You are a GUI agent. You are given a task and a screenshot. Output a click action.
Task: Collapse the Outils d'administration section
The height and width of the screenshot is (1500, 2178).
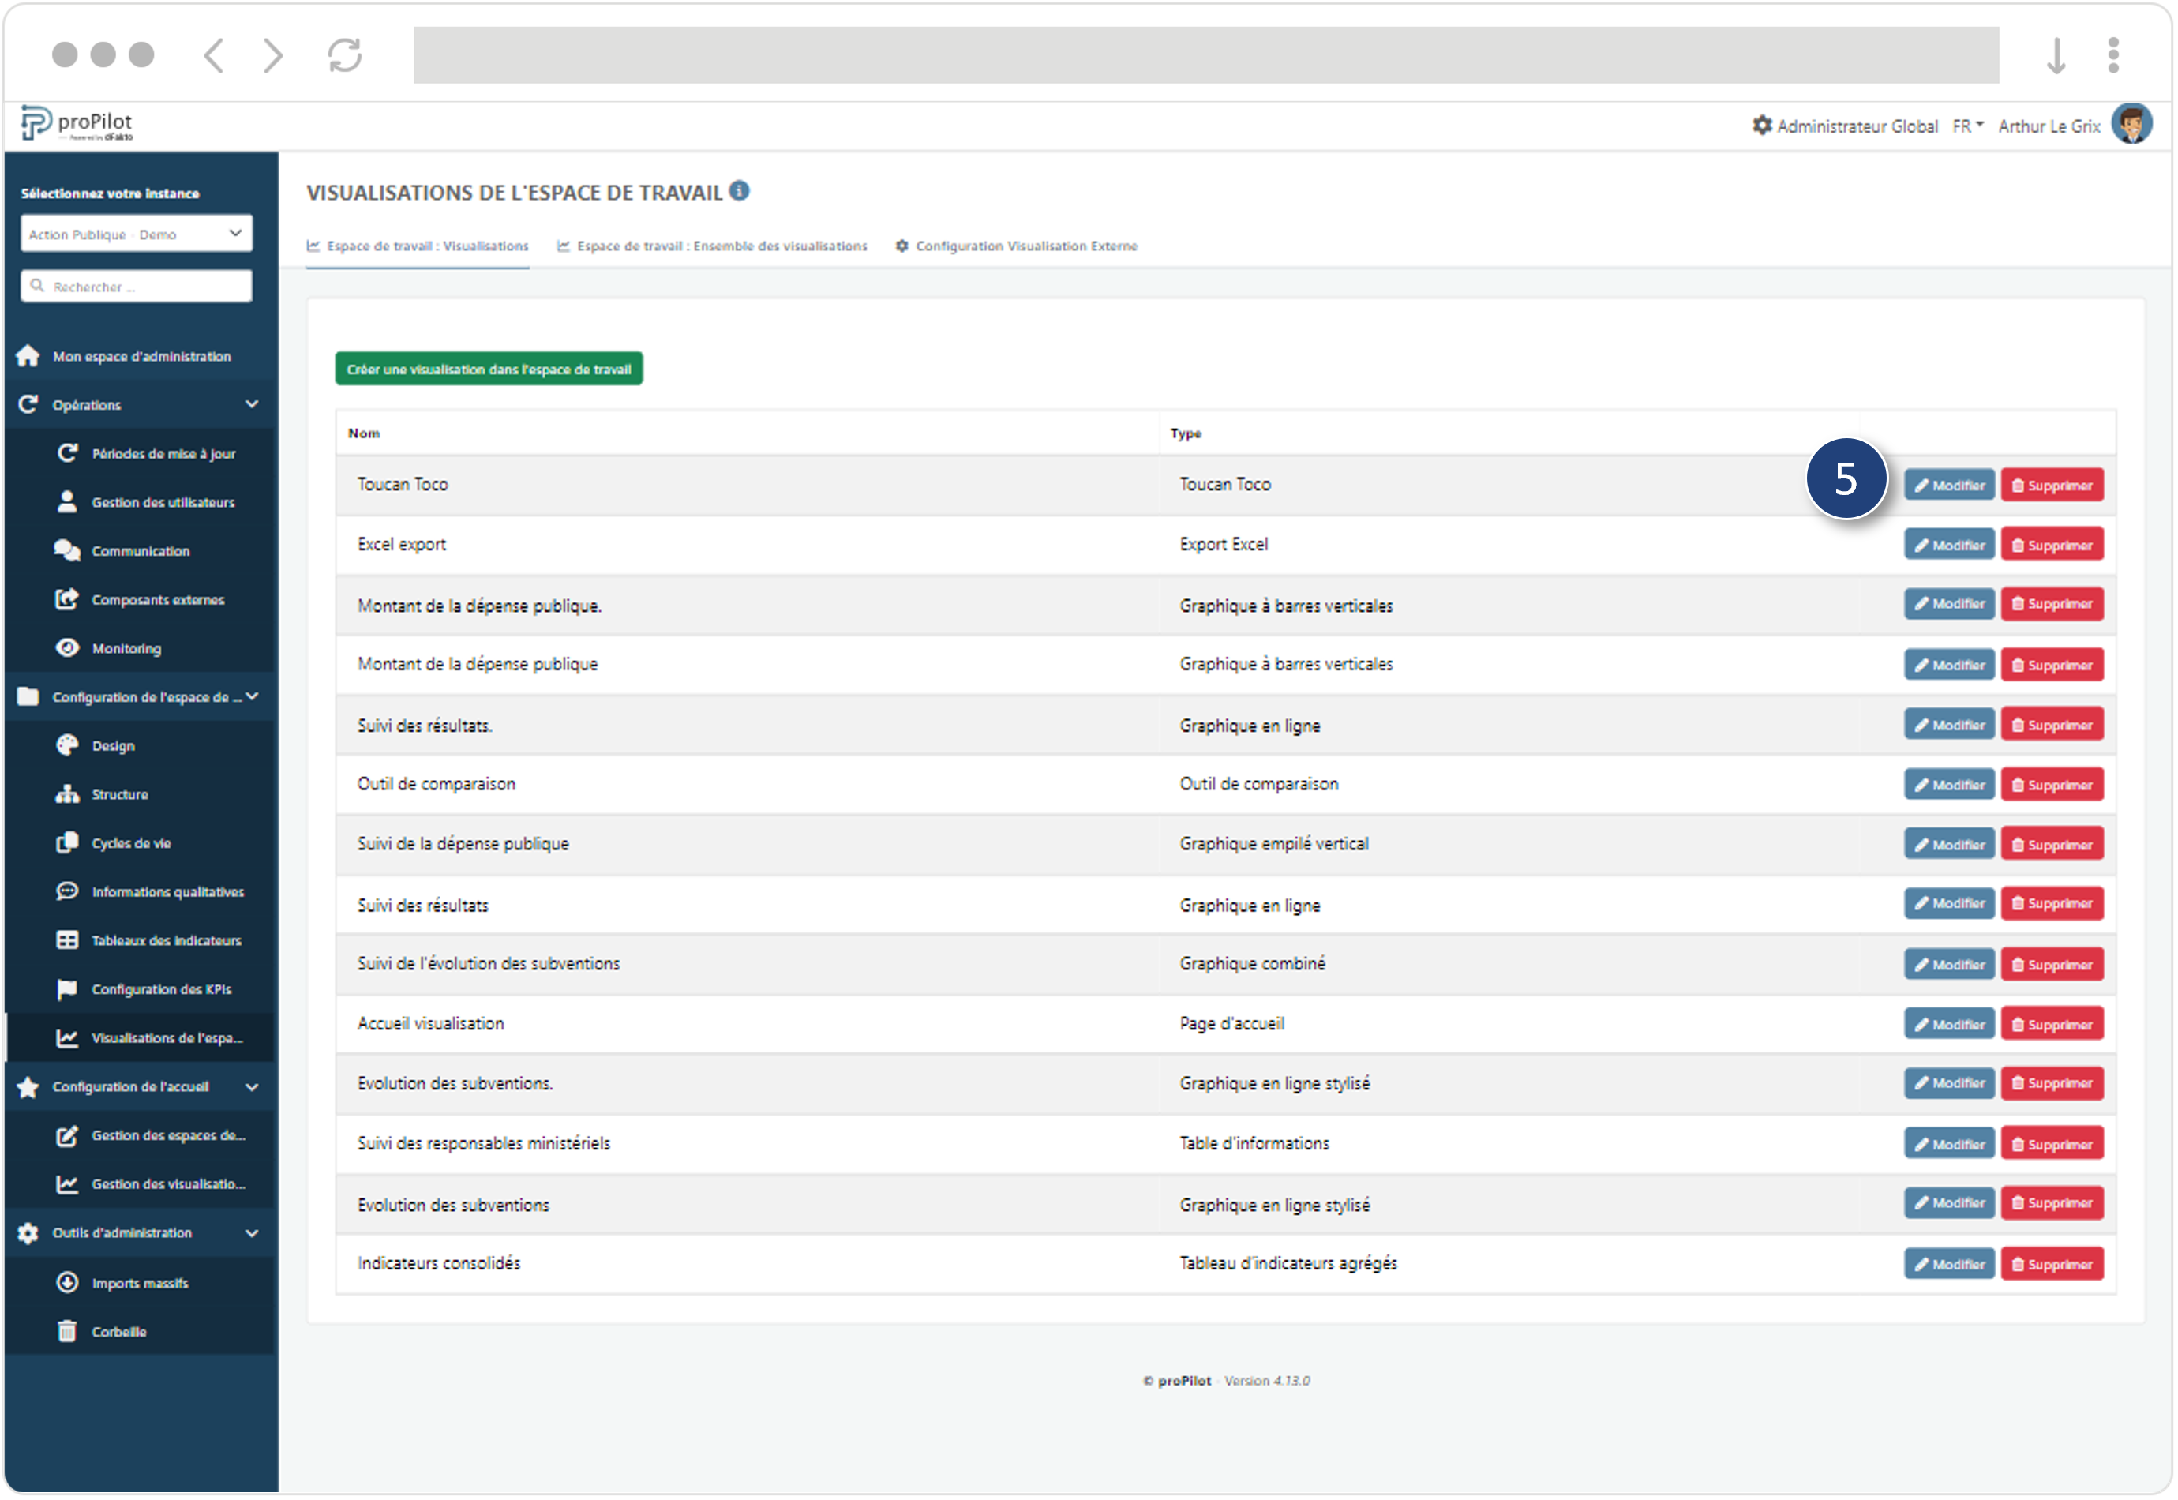252,1234
